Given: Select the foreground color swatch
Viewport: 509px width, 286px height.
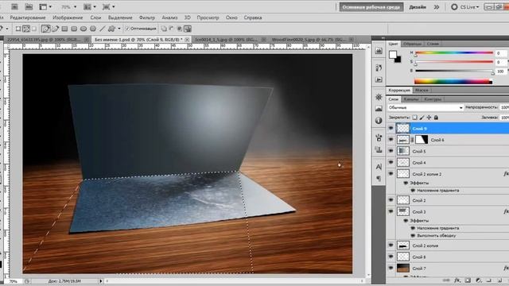Looking at the screenshot, I should click(392, 55).
